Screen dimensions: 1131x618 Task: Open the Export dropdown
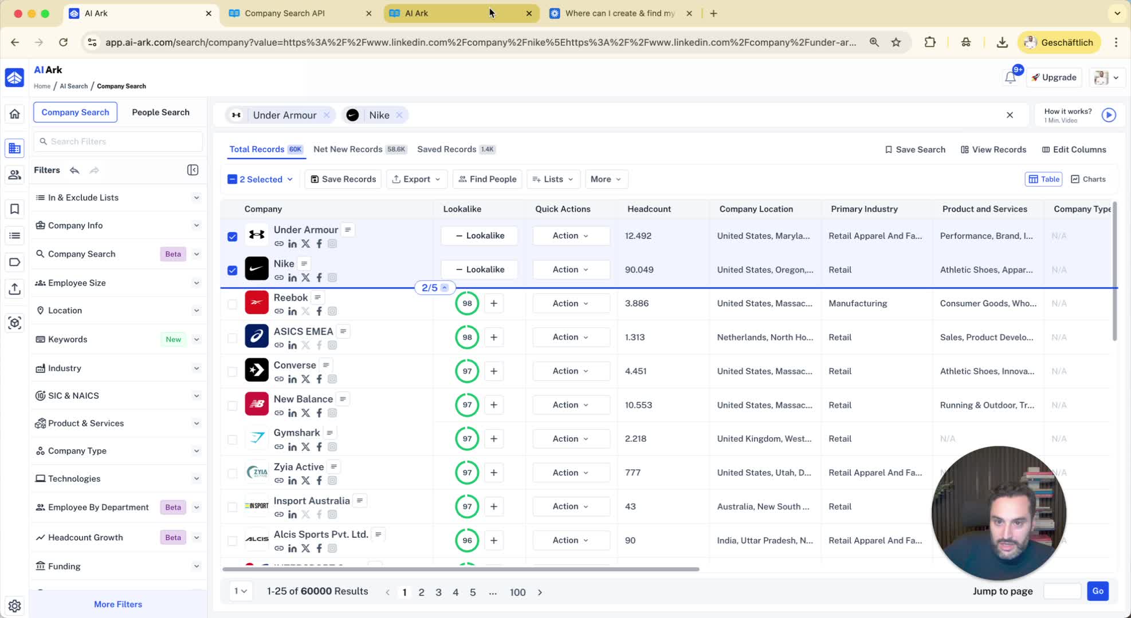click(x=417, y=179)
